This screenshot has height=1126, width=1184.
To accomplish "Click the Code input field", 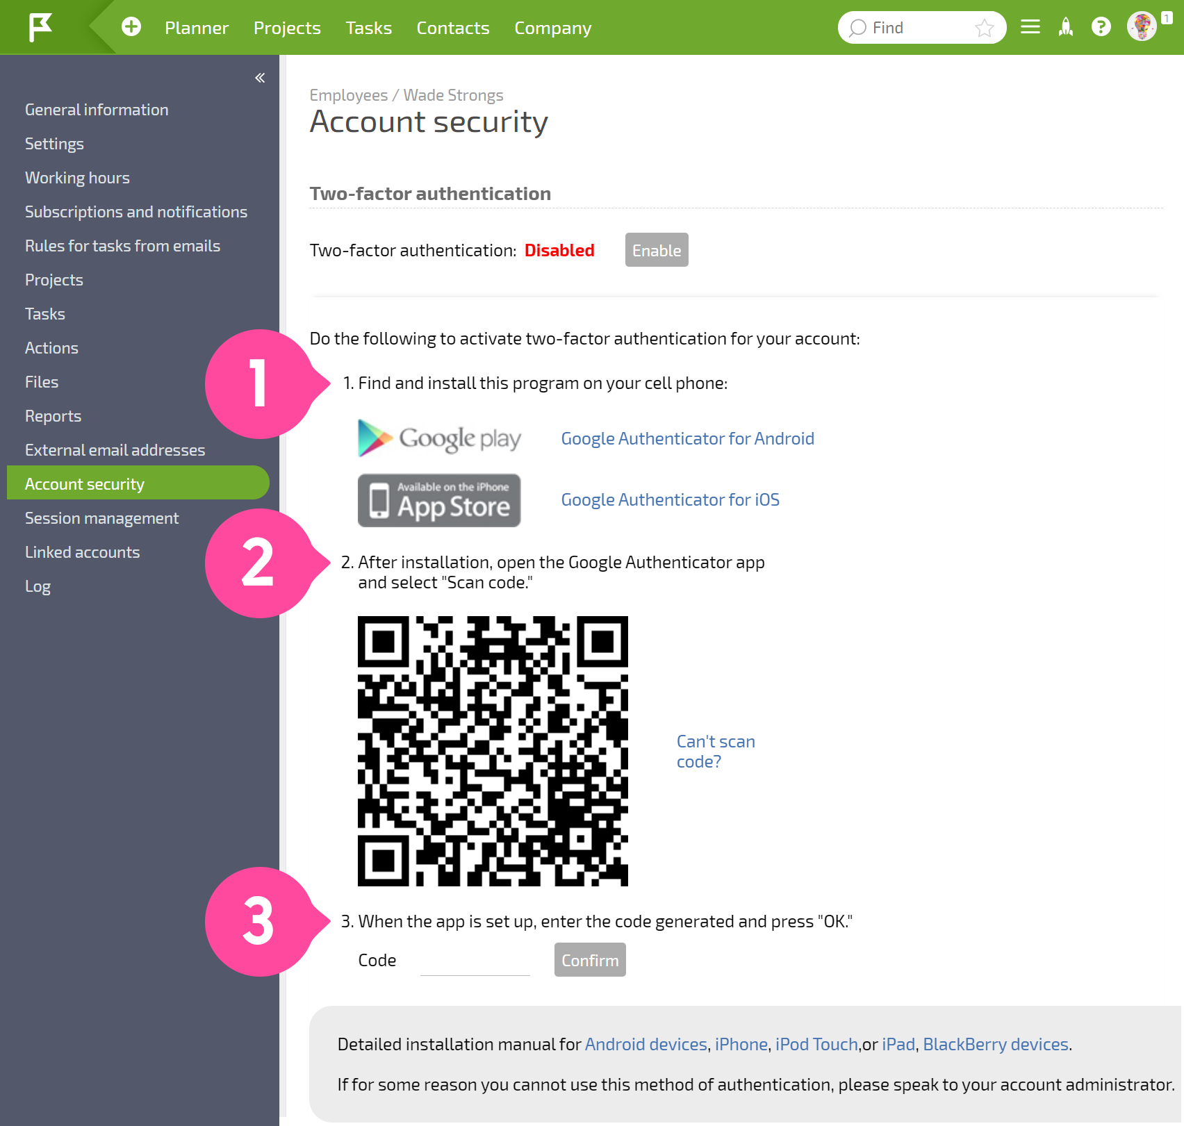I will (475, 961).
